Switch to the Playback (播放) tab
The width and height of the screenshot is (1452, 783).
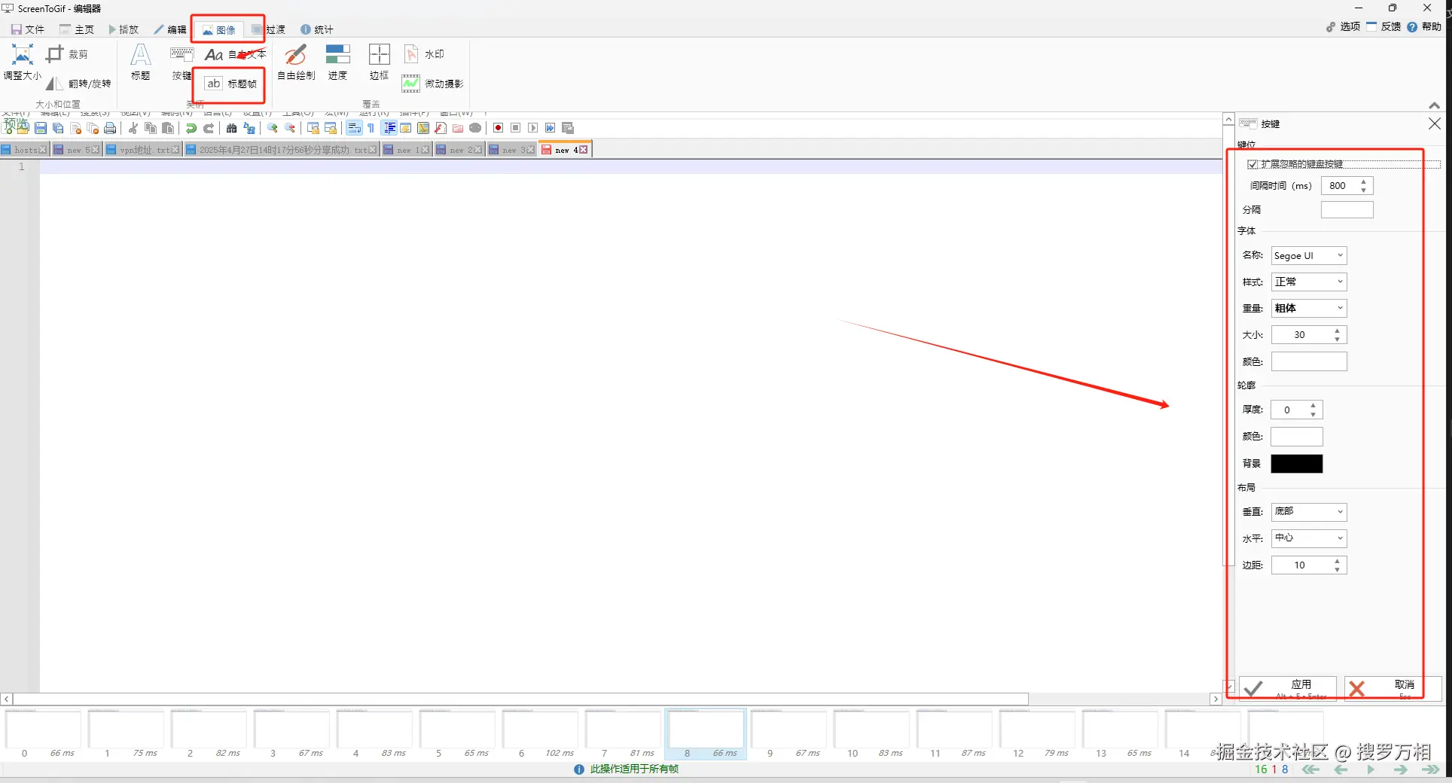click(x=124, y=29)
